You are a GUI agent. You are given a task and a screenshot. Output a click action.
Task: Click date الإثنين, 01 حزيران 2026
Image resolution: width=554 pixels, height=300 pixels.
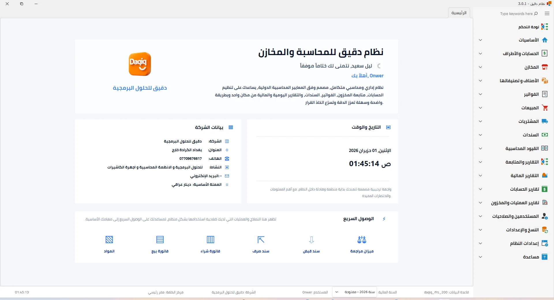coord(370,151)
